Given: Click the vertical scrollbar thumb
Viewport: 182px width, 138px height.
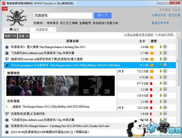Looking at the screenshot, I should 178,61.
